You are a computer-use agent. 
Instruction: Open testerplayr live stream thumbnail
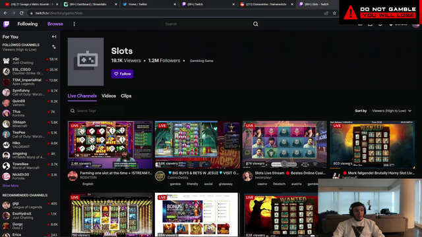284,145
